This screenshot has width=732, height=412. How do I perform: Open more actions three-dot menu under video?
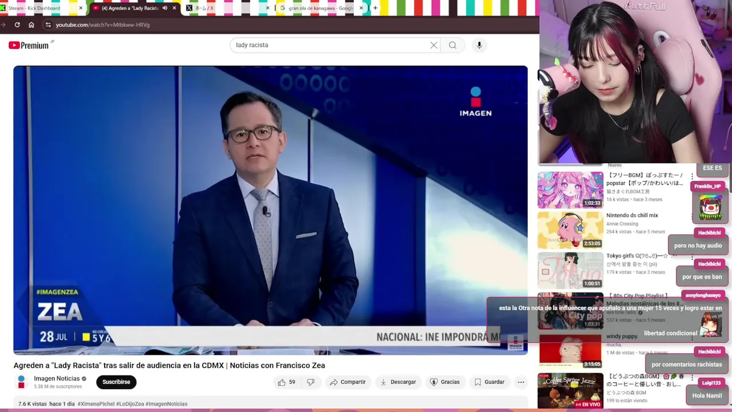point(520,382)
